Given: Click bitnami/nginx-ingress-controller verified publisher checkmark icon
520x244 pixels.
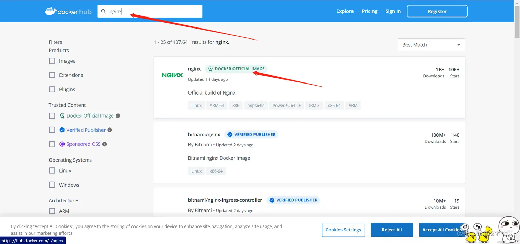Looking at the screenshot, I should (272, 200).
